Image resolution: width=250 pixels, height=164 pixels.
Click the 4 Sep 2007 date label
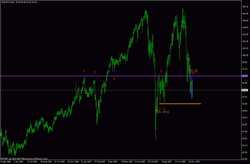pyautogui.click(x=167, y=162)
